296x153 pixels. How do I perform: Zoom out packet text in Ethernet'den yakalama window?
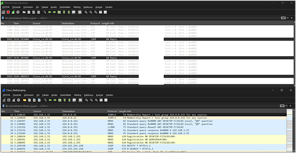tap(91, 12)
